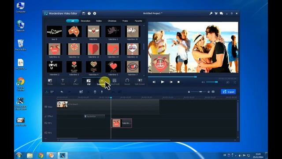Select the cupid Valentine 1 thumbnail

coord(113,31)
